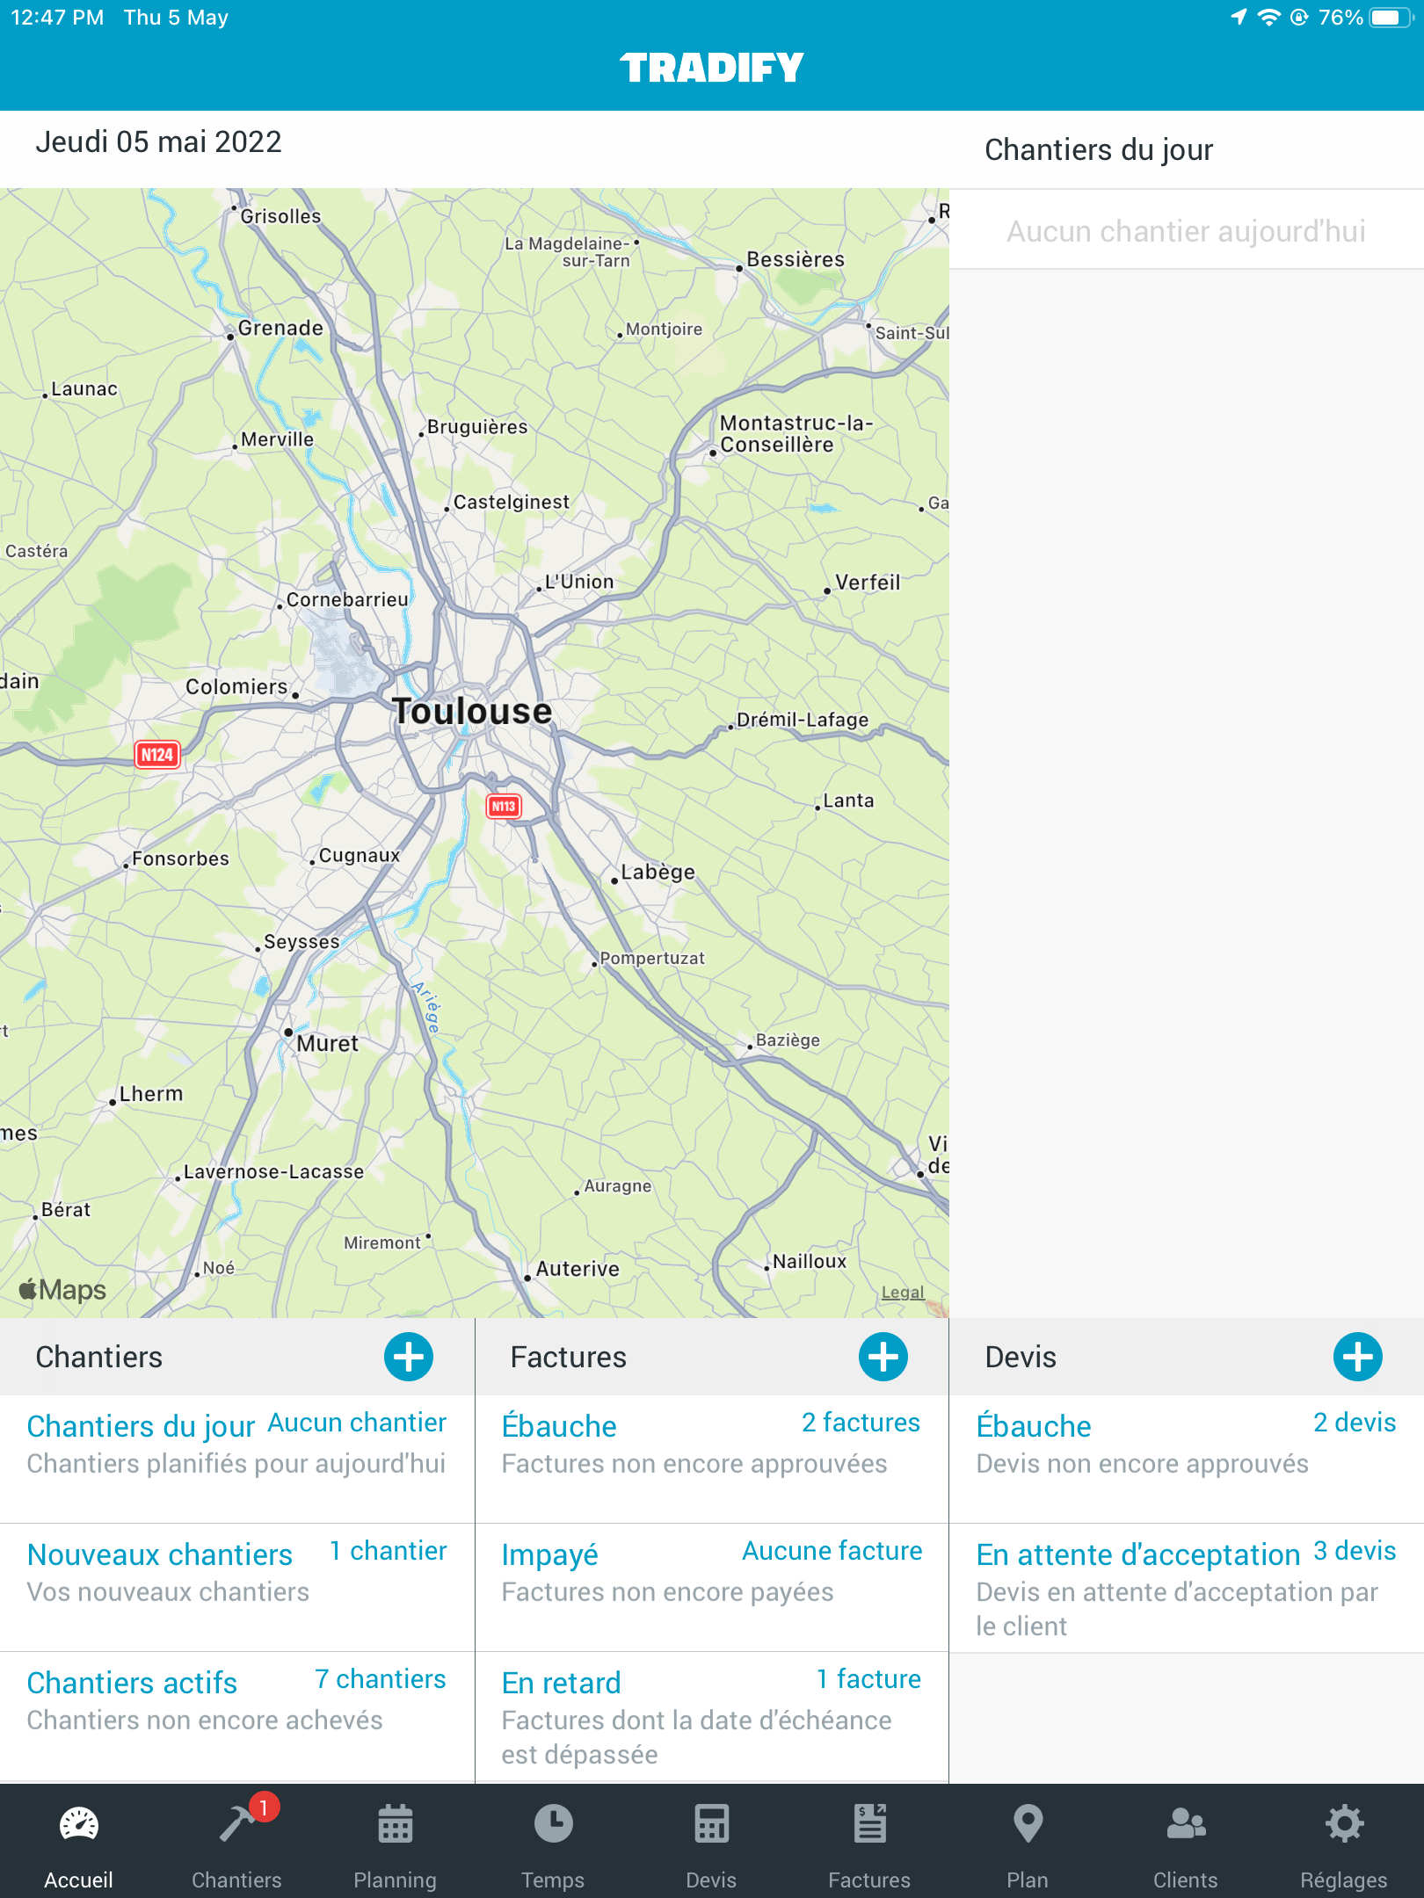The height and width of the screenshot is (1898, 1424).
Task: Open the Nouveaux chantiers row
Action: [237, 1587]
